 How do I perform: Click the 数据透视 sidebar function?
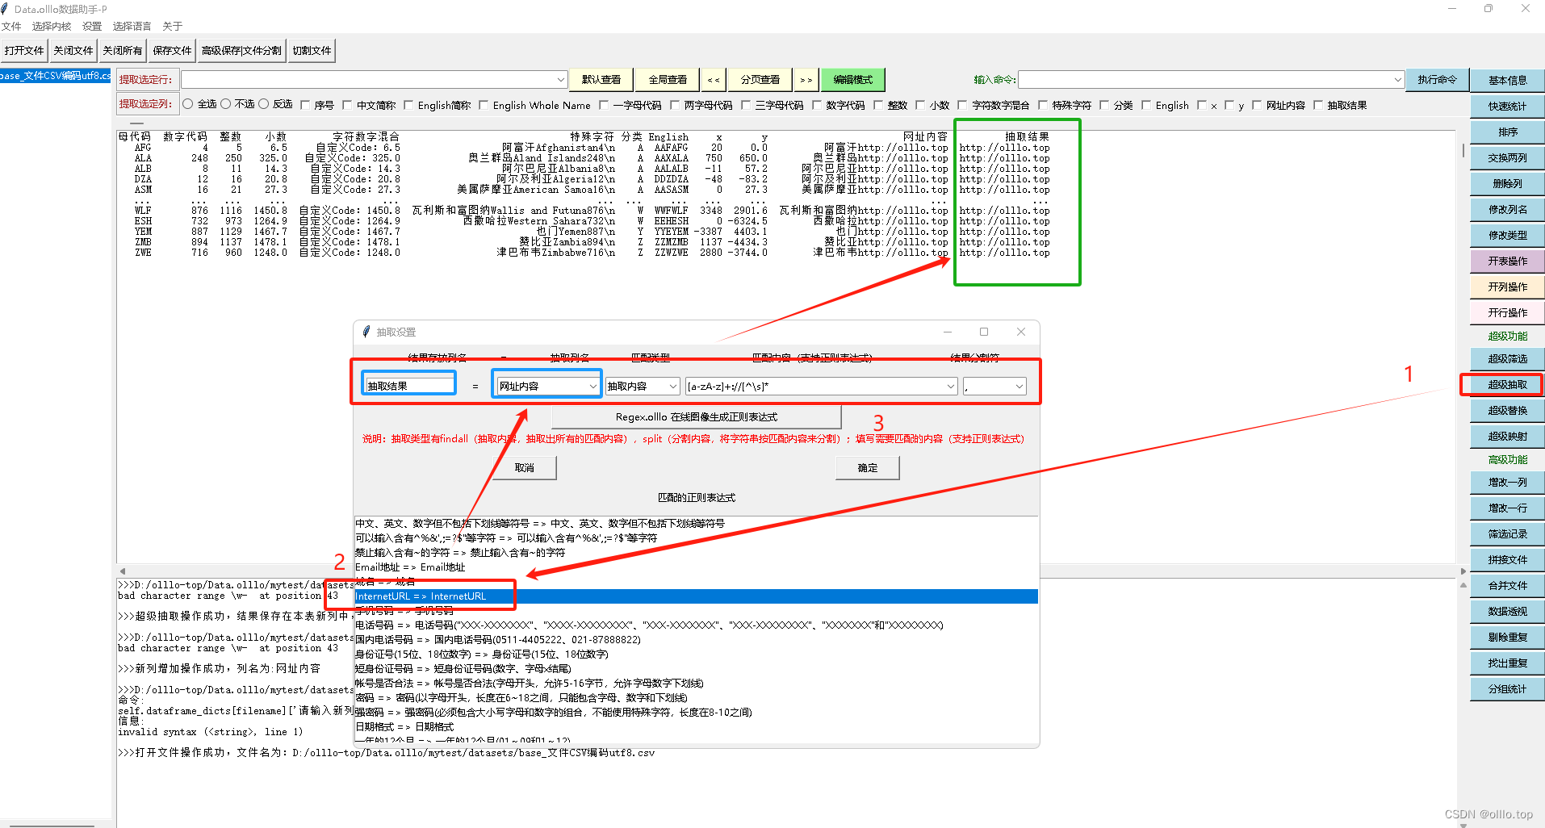(1505, 611)
